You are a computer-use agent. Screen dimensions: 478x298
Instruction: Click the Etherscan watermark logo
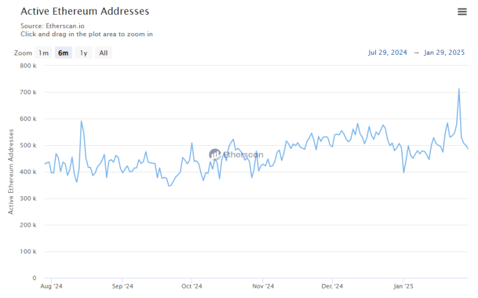[235, 154]
